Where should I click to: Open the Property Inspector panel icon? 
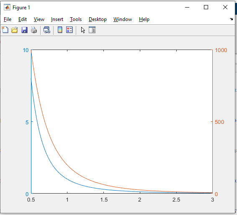(92, 30)
